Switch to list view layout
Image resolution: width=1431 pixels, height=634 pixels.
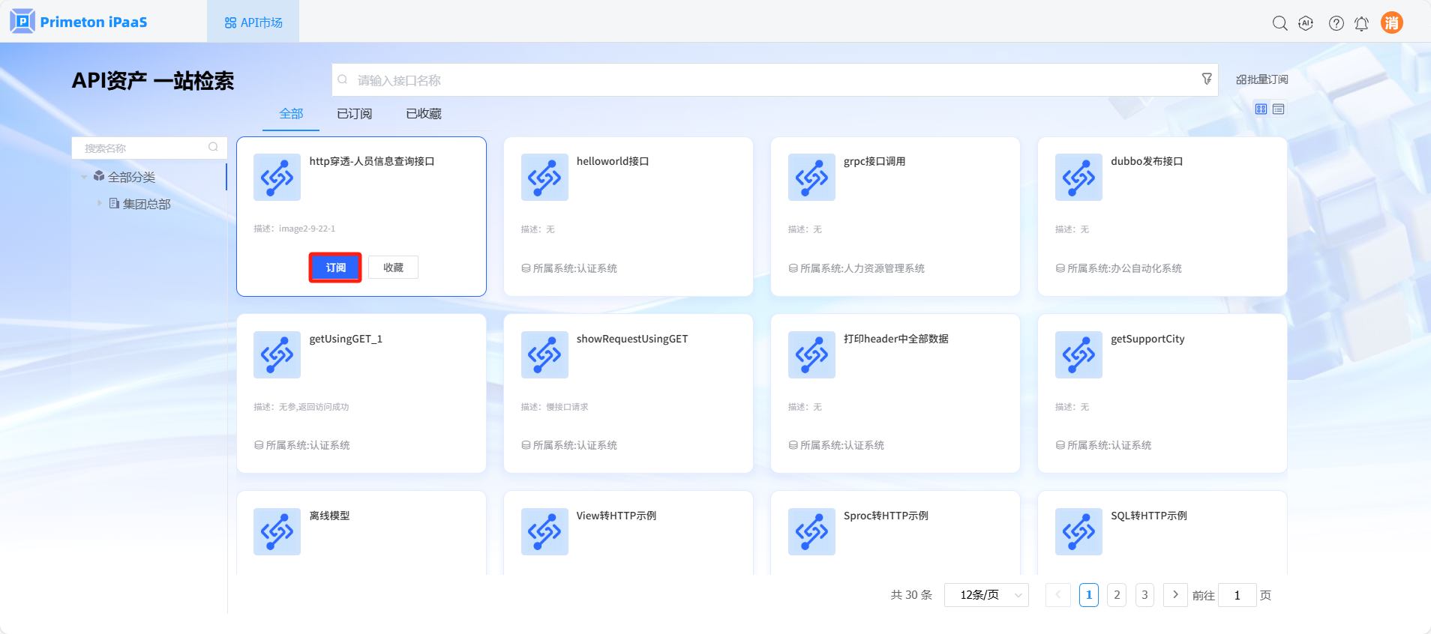1279,109
